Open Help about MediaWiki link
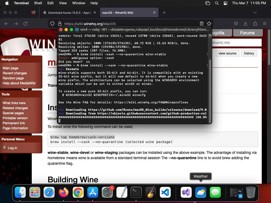 coord(19,83)
